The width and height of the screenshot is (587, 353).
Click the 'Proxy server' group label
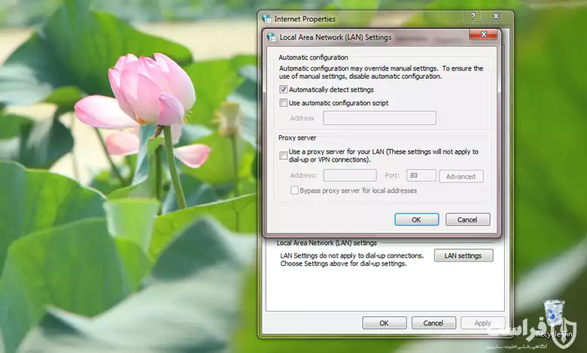[x=297, y=138]
